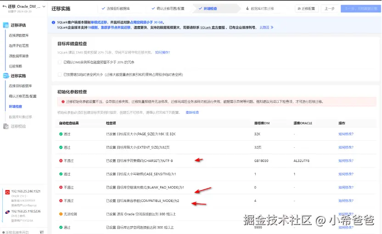Screen dimensions: 382x234
Task: Check 已确认DM8实例所在磁盘预留不少于 20% 的冗余 checkbox
Action: point(59,62)
